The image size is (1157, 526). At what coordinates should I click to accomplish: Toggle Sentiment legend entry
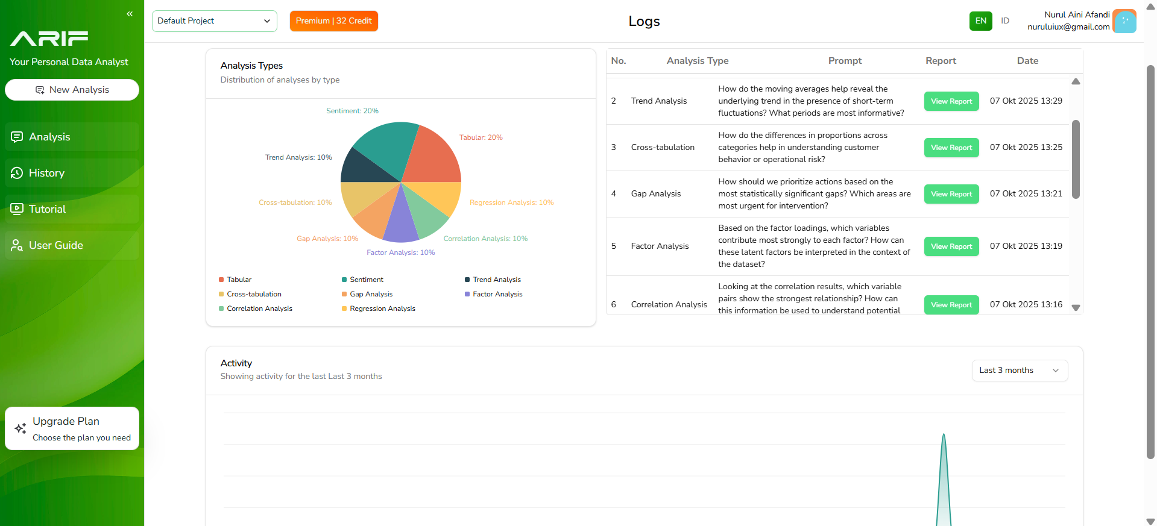pyautogui.click(x=362, y=280)
